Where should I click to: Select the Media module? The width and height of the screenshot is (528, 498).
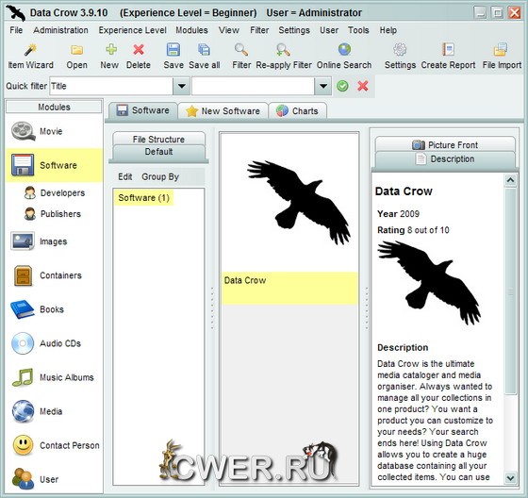54,411
